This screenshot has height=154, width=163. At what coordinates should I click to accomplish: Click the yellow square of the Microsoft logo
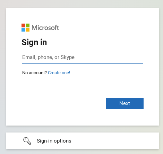[27, 29]
